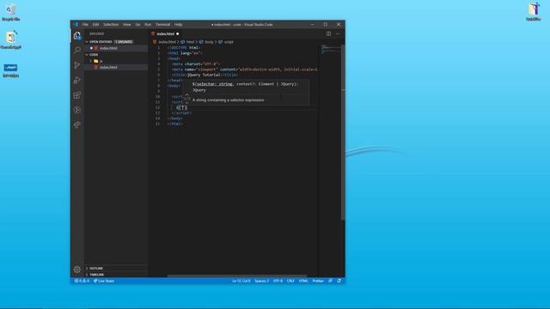Image resolution: width=550 pixels, height=309 pixels.
Task: Click the Spaces: 2 indentation setting
Action: pos(261,281)
